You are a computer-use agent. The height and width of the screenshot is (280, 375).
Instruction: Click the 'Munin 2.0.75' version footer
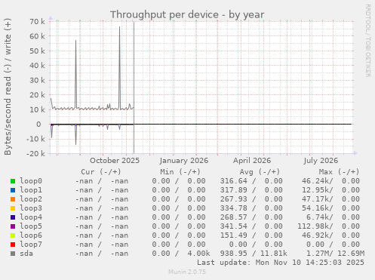(x=187, y=272)
